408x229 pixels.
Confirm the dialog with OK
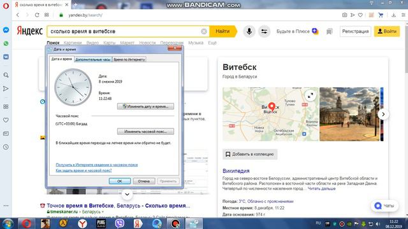pyautogui.click(x=120, y=181)
